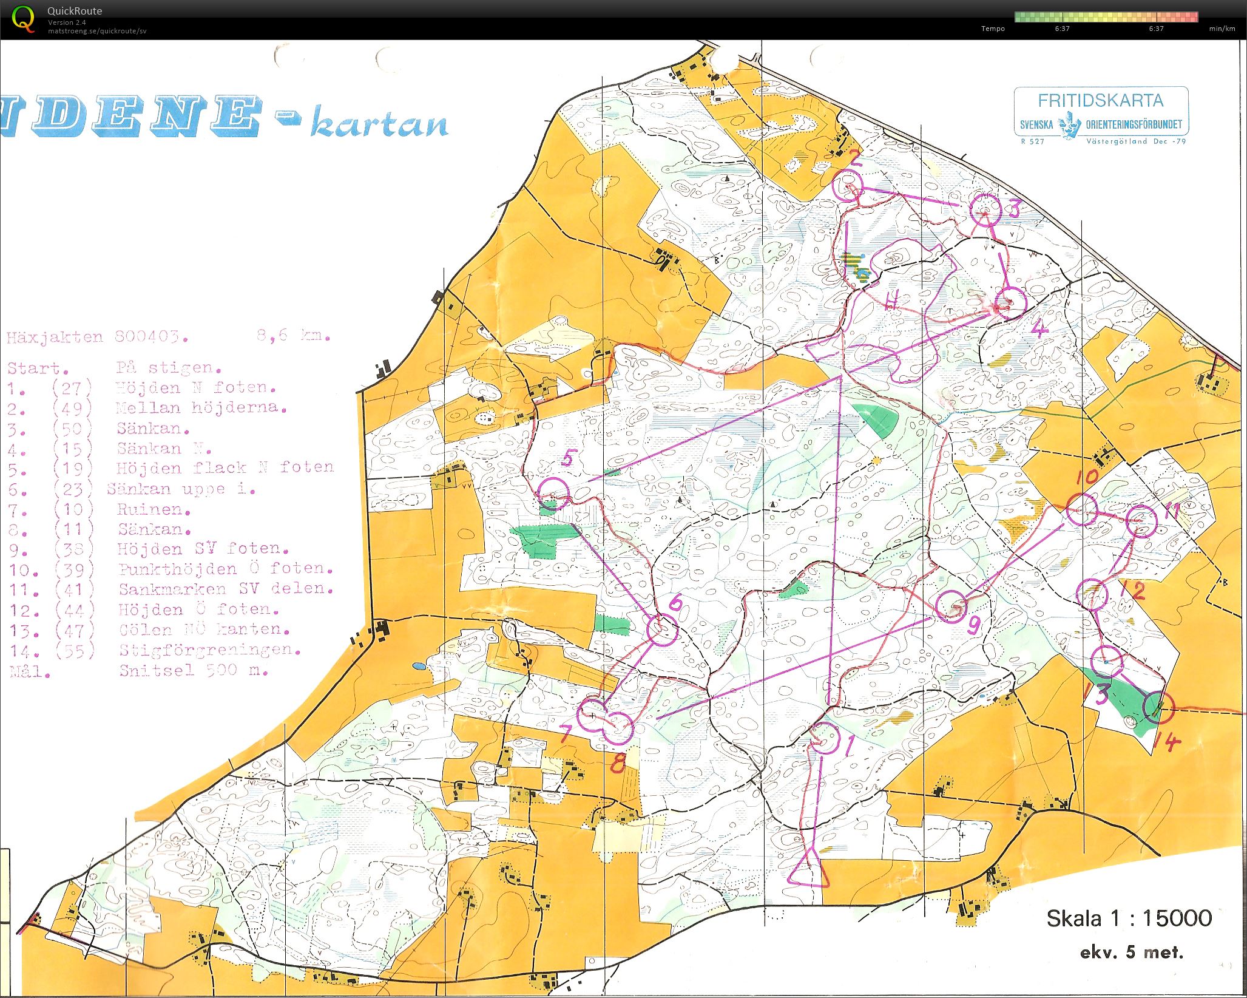Click the QuickRoute Q logo icon
The width and height of the screenshot is (1247, 998).
[23, 18]
